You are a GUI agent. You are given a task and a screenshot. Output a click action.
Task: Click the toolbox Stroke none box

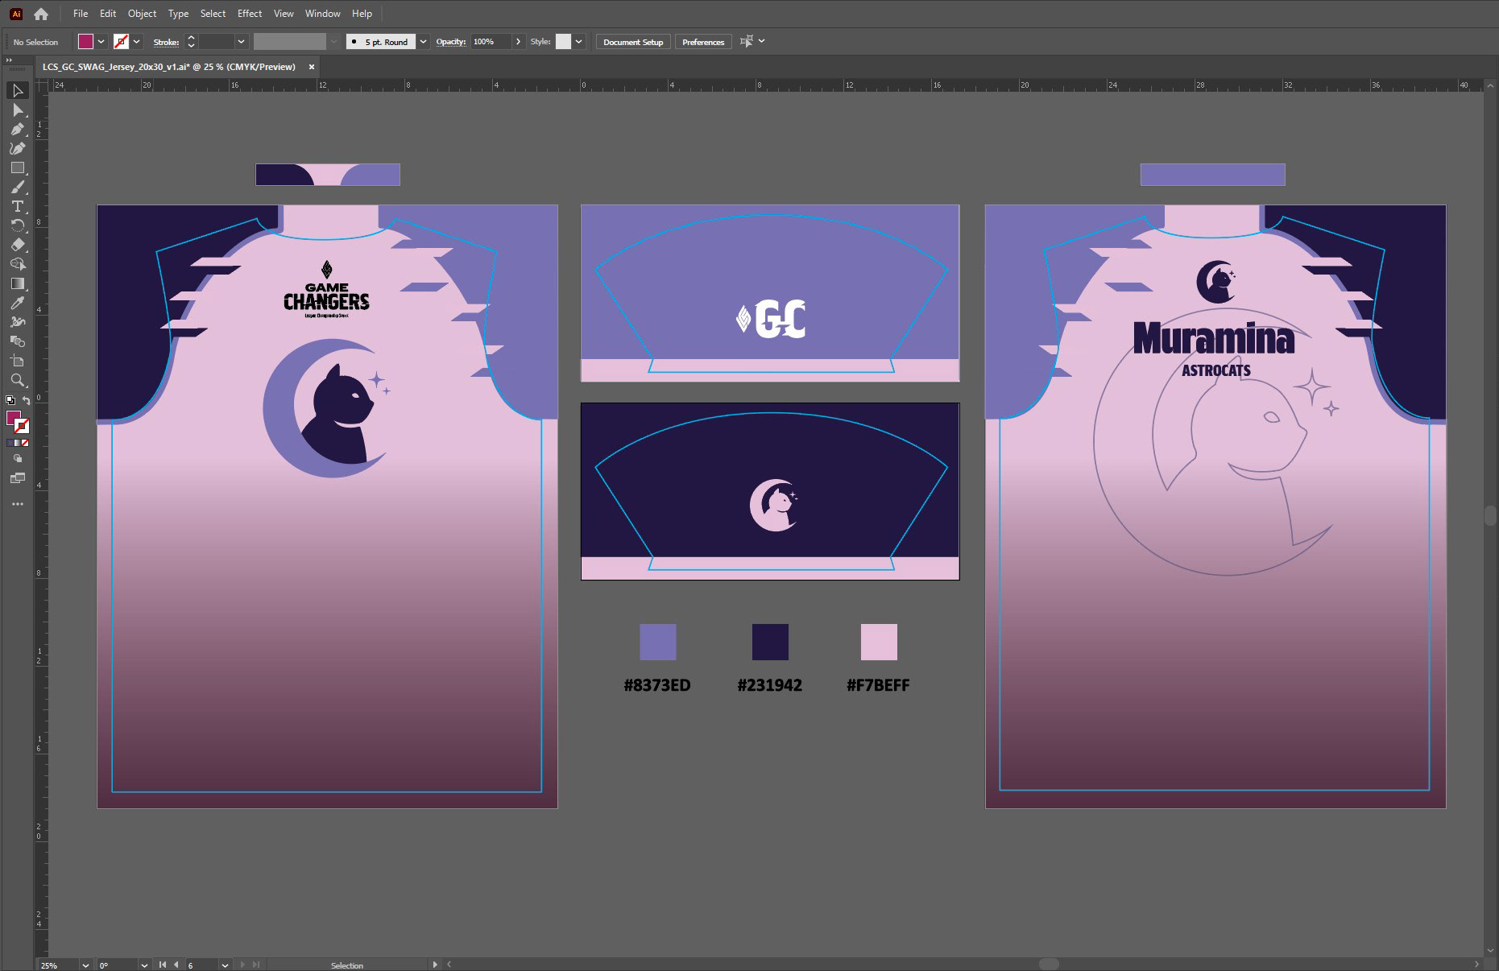(x=23, y=426)
